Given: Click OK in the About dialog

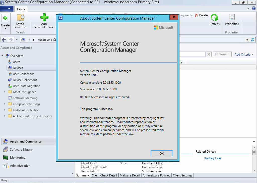Looking at the screenshot, I should pyautogui.click(x=161, y=153).
